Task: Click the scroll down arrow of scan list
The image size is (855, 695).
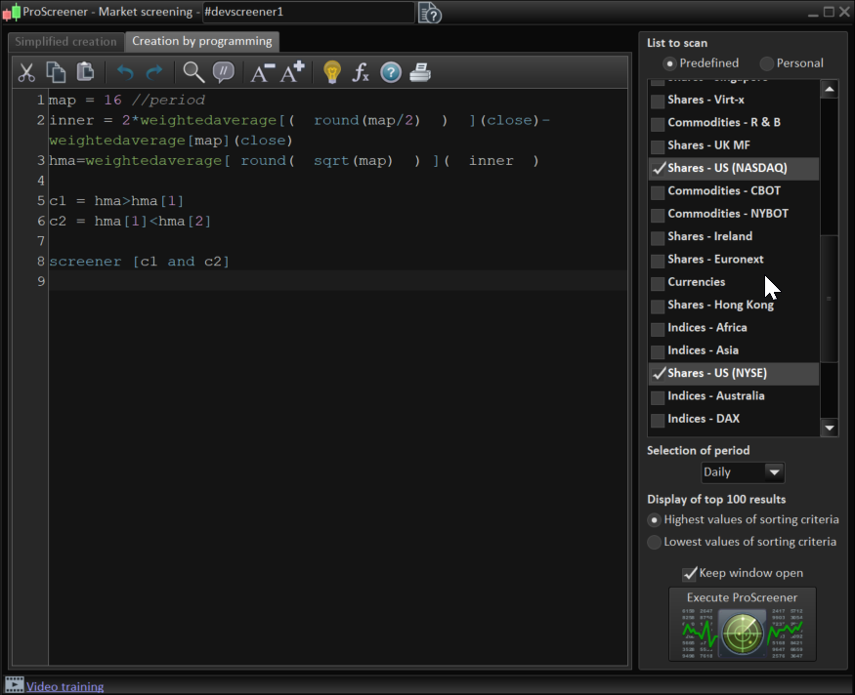Action: [830, 428]
